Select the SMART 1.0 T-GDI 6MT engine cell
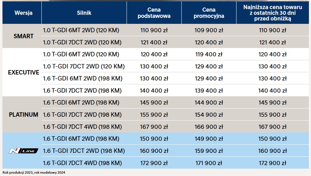This screenshot has width=311, height=176. [81, 30]
